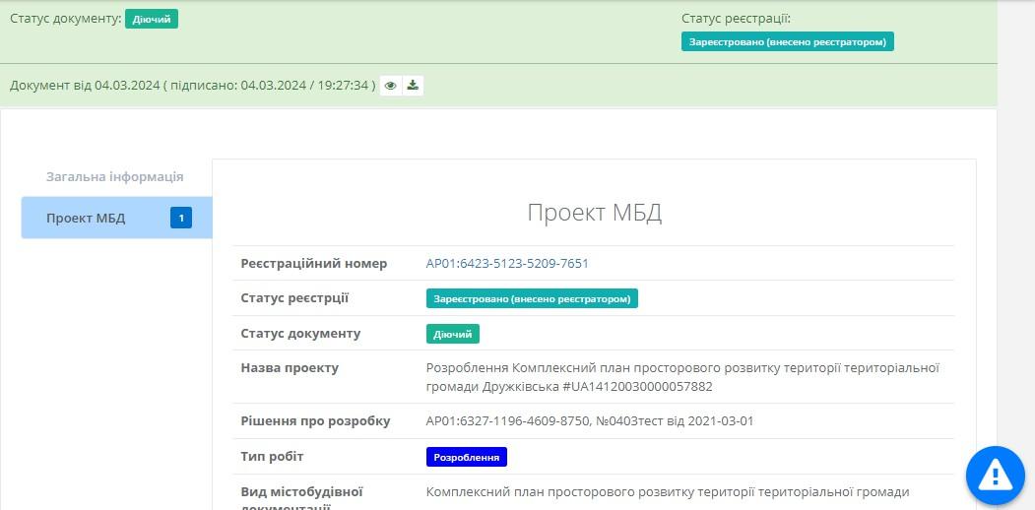
Task: Click the download document icon
Action: [x=414, y=86]
